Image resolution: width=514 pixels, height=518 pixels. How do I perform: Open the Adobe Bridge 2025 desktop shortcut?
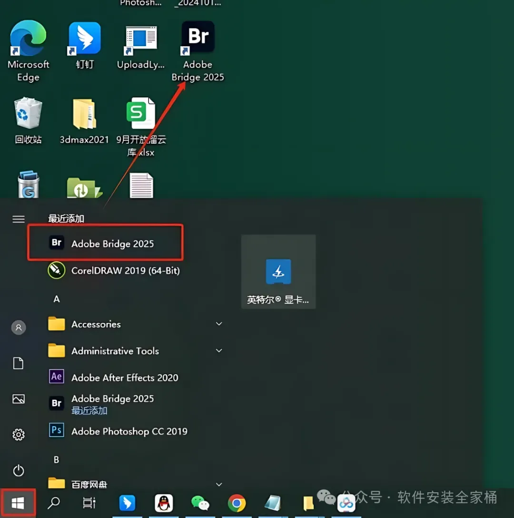coord(198,50)
